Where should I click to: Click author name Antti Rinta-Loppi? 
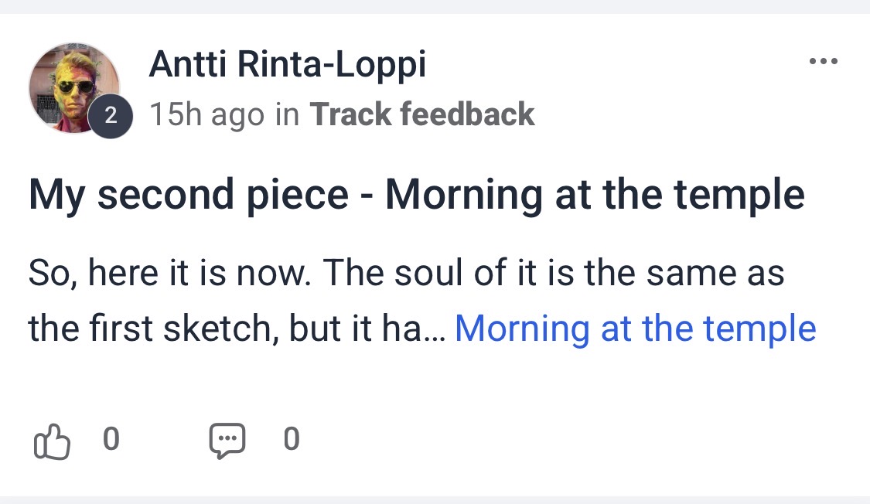pos(287,64)
